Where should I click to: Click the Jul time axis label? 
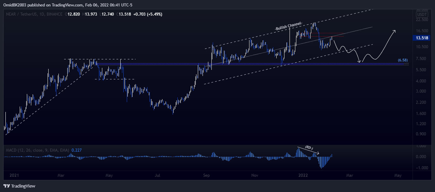tap(157, 175)
